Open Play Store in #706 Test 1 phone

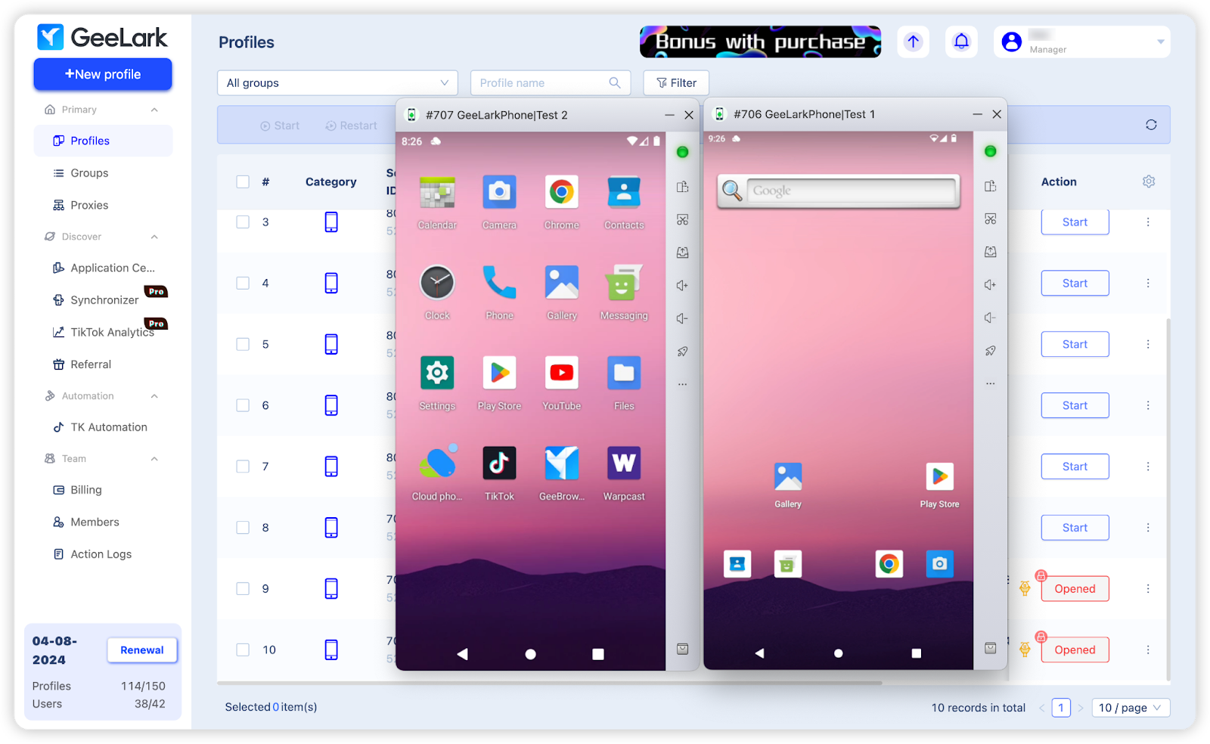pos(939,477)
